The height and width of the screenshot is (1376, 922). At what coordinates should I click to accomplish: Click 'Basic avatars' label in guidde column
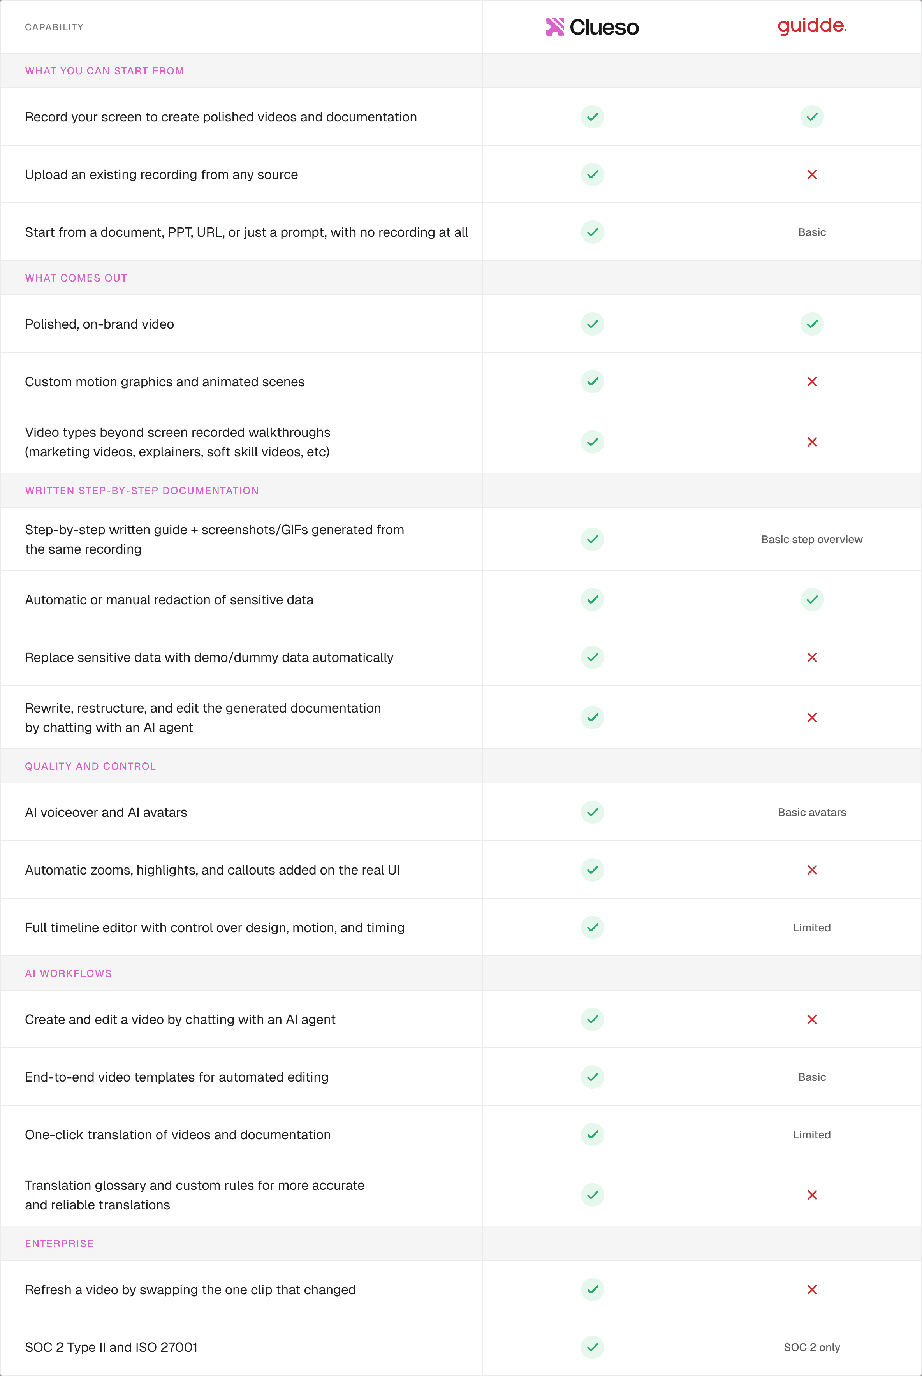(x=811, y=812)
